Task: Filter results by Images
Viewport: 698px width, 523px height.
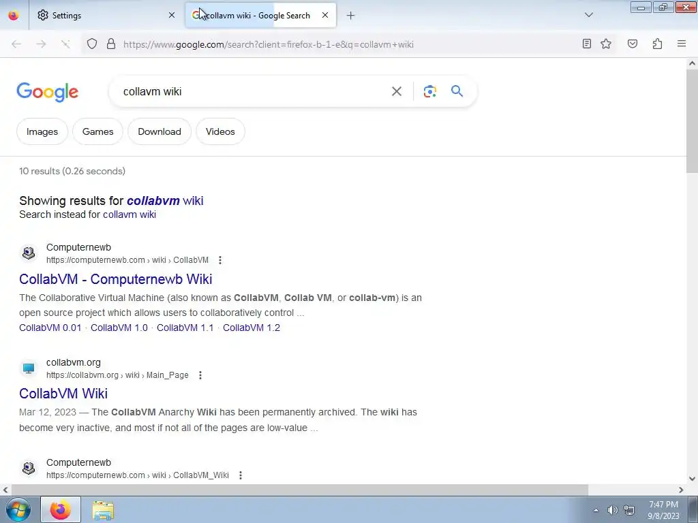Action: pyautogui.click(x=42, y=131)
